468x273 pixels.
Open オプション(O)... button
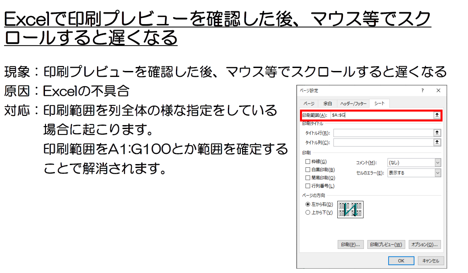425,245
